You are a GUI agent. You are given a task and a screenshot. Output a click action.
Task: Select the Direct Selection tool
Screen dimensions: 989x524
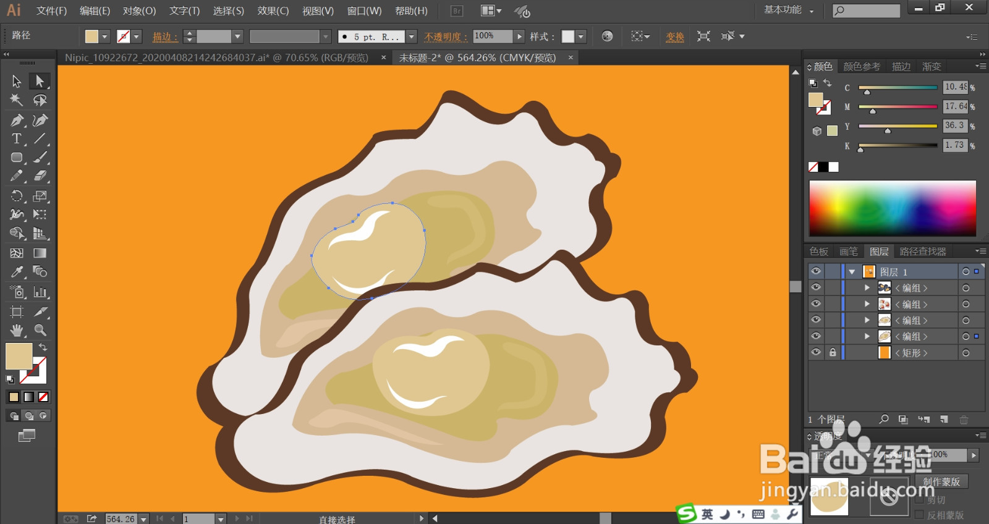click(x=40, y=81)
